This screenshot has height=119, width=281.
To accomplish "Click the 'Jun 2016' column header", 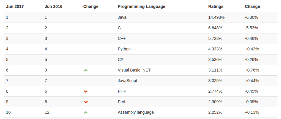I will coord(53,6).
